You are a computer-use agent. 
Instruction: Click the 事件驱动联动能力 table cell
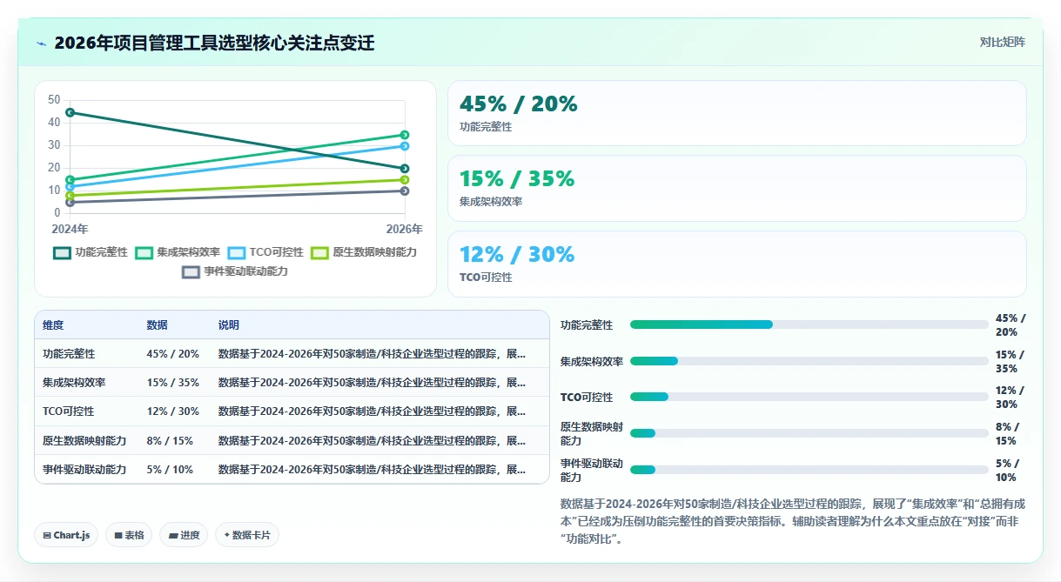(84, 469)
